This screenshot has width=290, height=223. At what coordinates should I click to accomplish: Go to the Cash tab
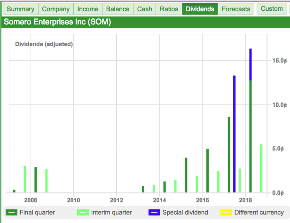tap(145, 9)
